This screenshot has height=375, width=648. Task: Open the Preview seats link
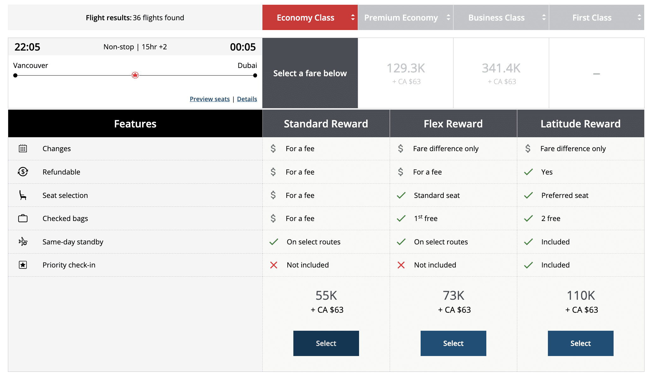[x=210, y=99]
